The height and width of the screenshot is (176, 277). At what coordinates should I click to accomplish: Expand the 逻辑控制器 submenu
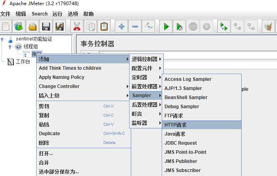146,59
